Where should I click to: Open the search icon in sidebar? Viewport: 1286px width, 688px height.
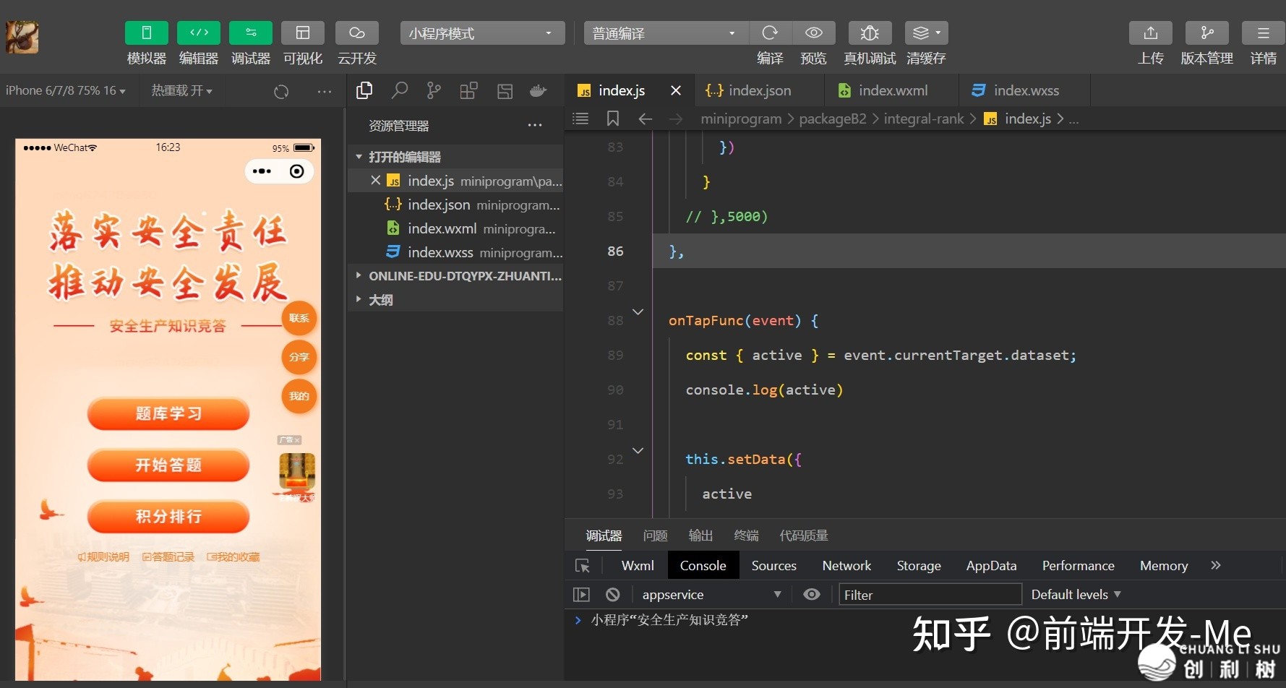pyautogui.click(x=399, y=90)
